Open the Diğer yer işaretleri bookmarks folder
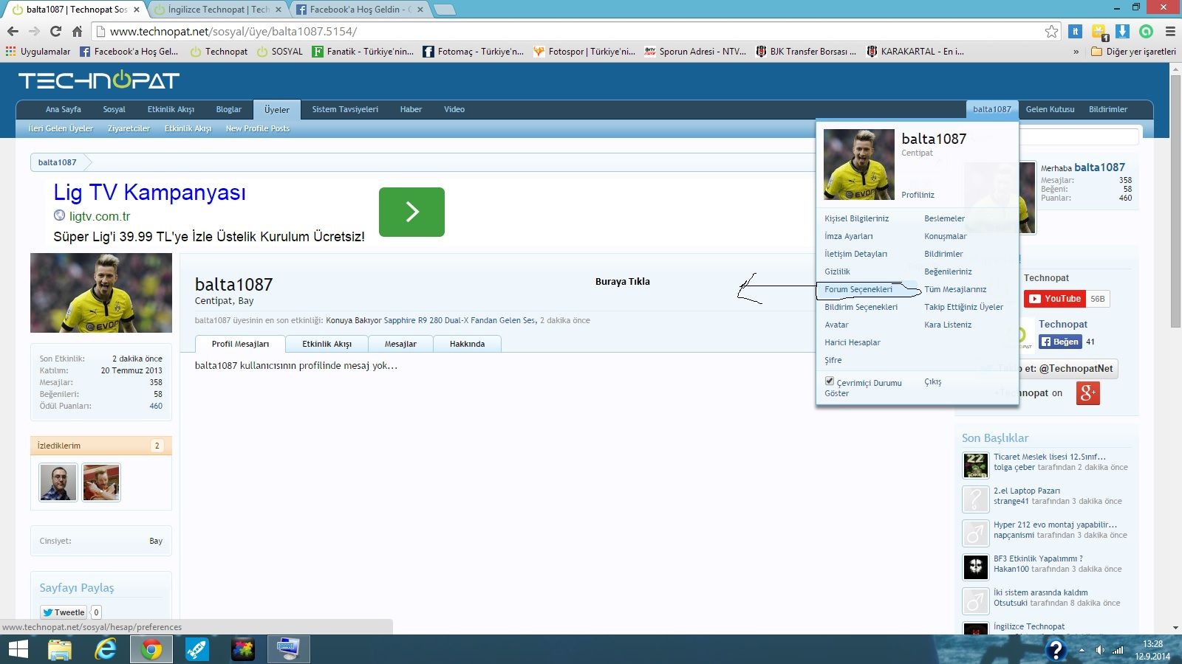 click(1133, 52)
